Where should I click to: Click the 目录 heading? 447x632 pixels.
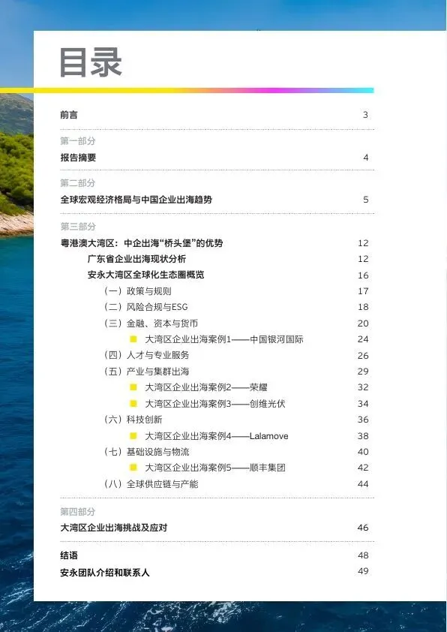(91, 62)
